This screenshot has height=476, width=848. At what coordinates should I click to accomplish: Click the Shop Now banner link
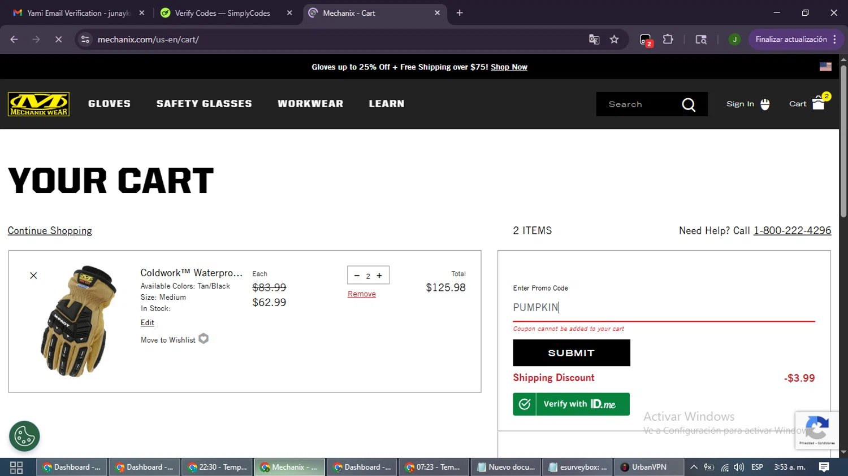click(x=509, y=67)
